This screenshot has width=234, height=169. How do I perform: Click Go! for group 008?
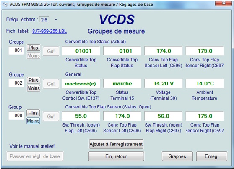[x=51, y=116]
